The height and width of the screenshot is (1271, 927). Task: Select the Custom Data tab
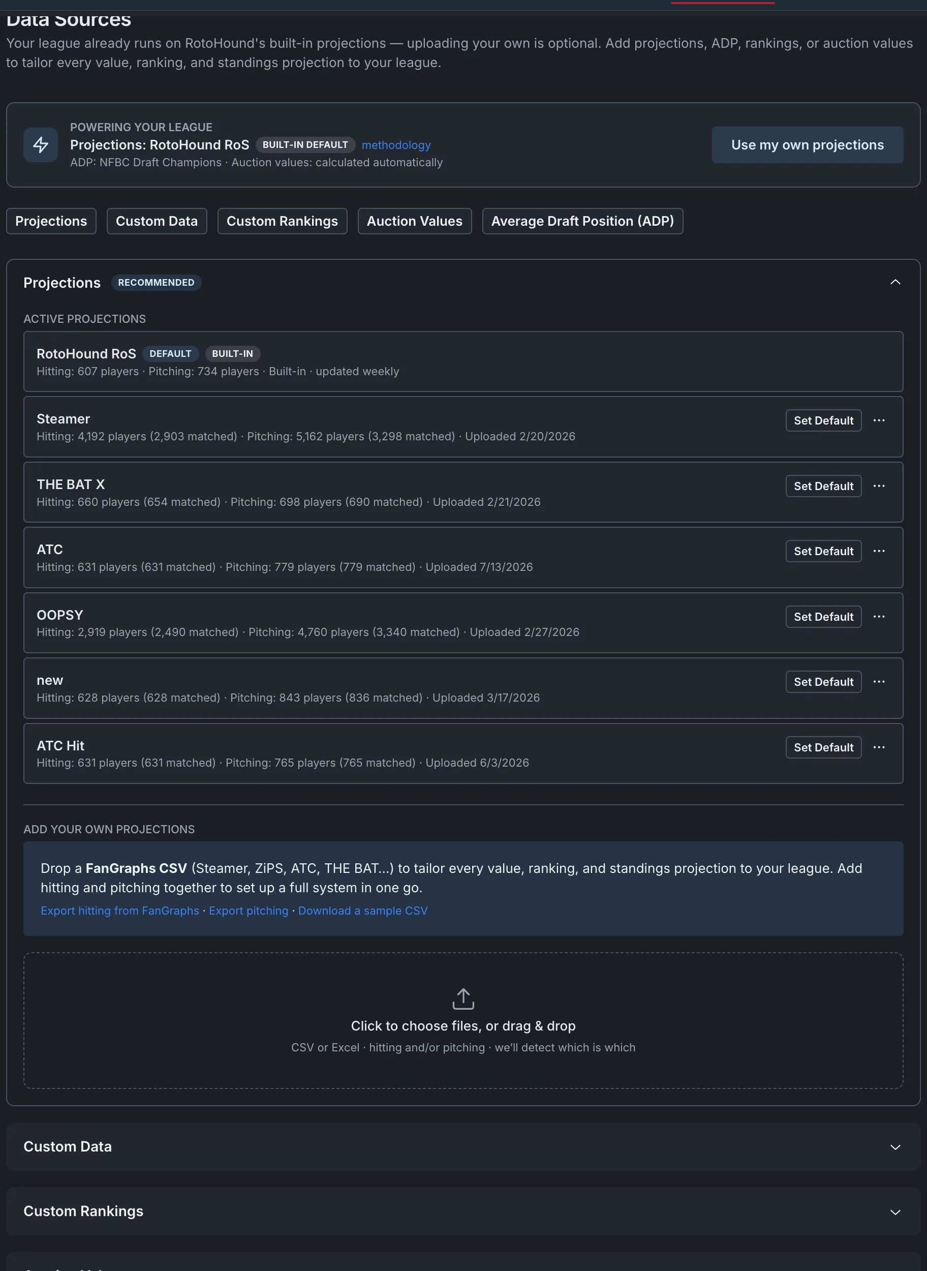[157, 221]
